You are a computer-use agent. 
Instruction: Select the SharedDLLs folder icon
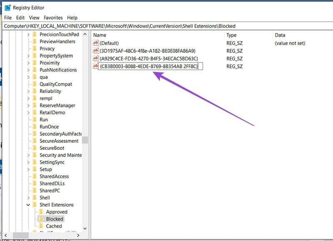(35, 184)
